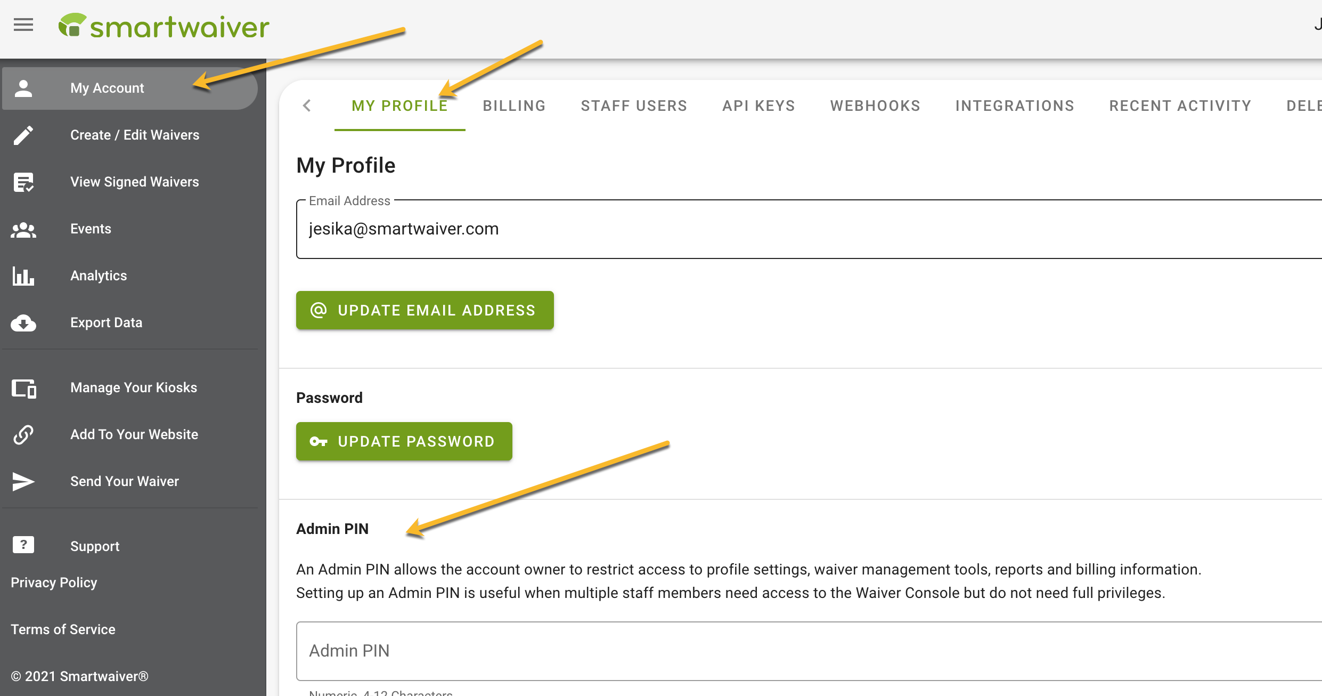This screenshot has width=1322, height=696.
Task: Open the WEBHOOKS tab
Action: (x=875, y=106)
